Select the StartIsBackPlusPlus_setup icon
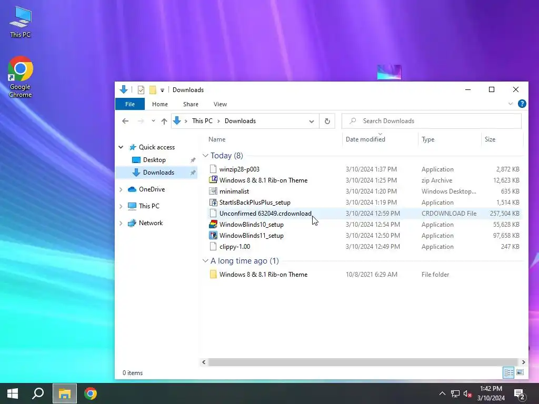The height and width of the screenshot is (404, 539). coord(213,203)
